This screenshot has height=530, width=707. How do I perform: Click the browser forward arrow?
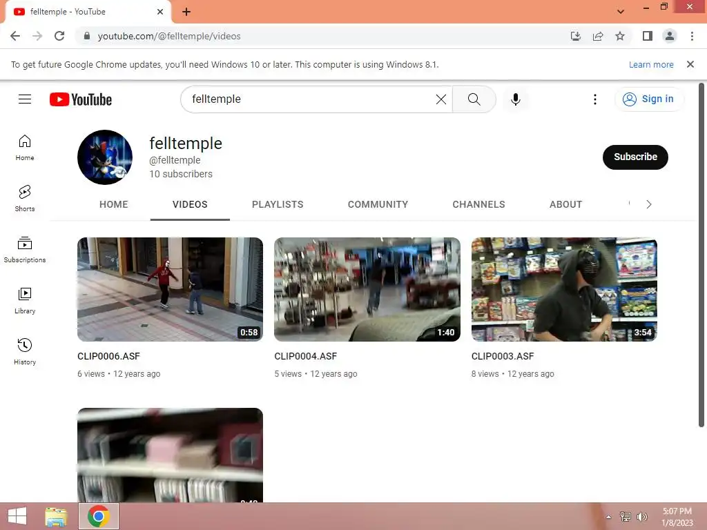click(x=37, y=36)
